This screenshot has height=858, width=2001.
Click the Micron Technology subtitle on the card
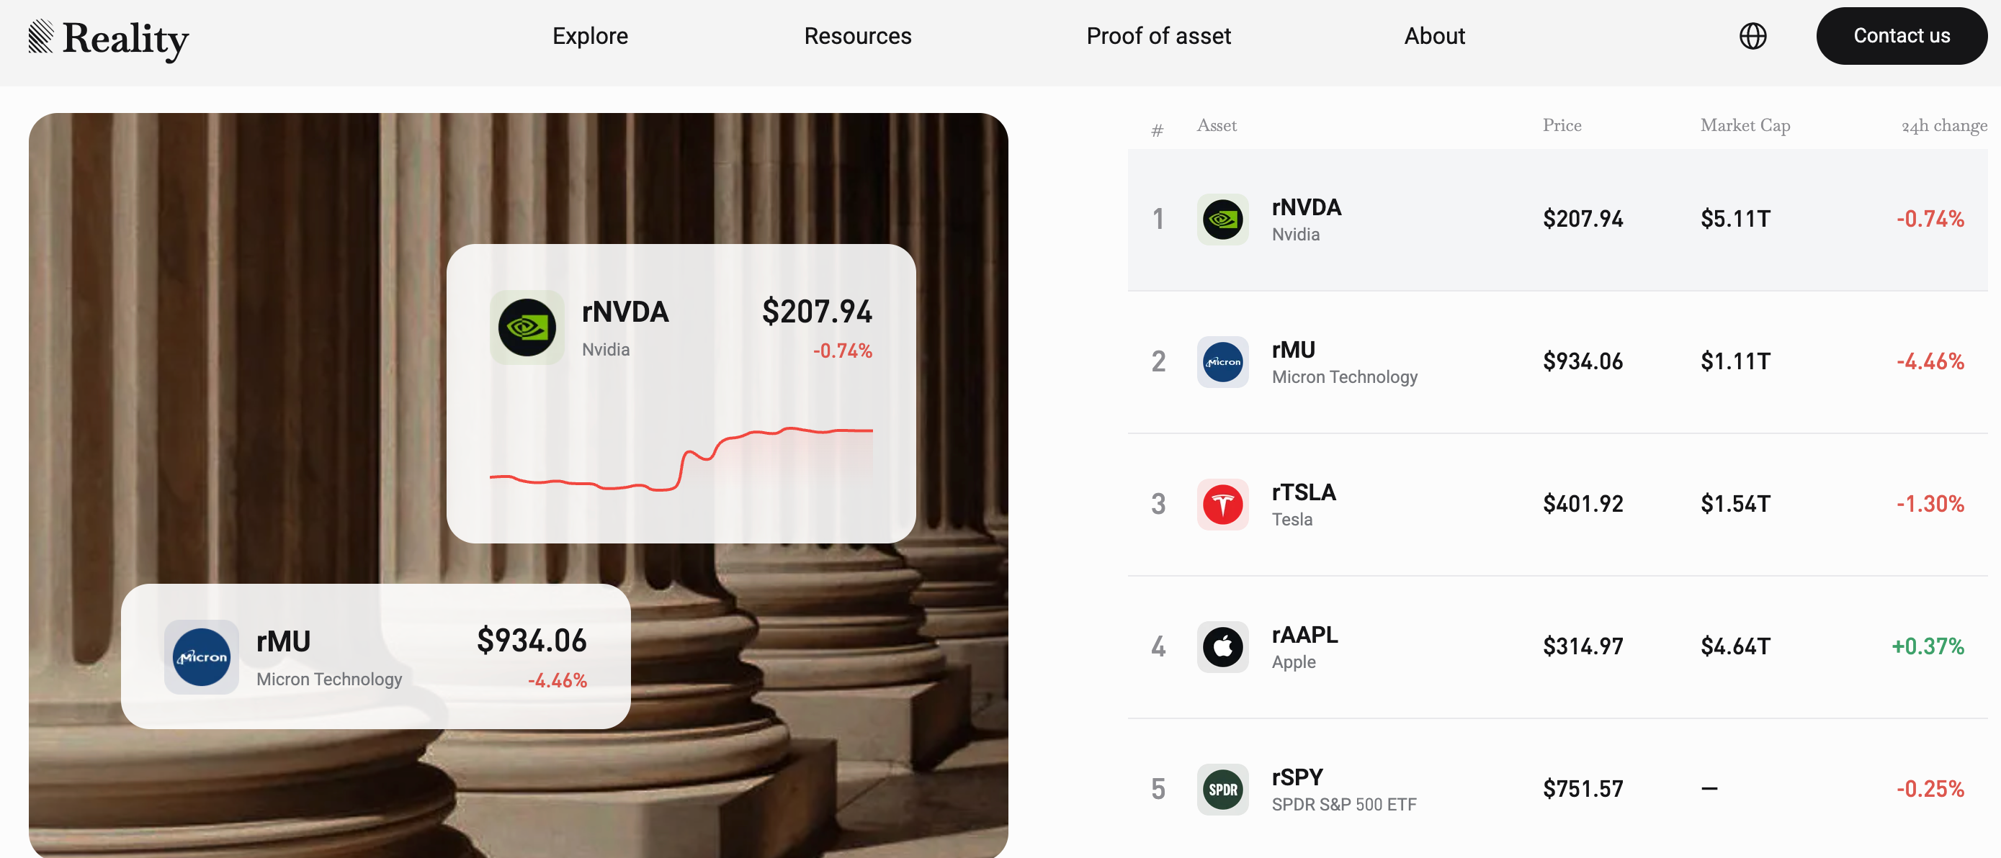[x=329, y=679]
